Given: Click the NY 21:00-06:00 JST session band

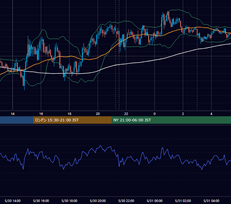Looking at the screenshot, I should 171,120.
